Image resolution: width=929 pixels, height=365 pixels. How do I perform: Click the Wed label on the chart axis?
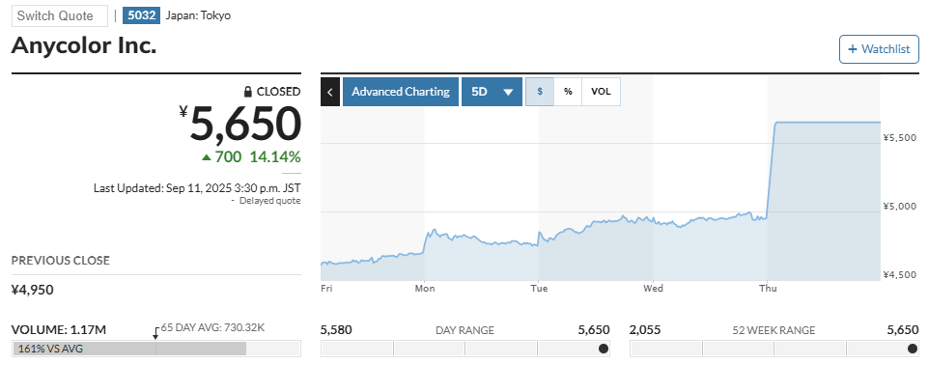coord(653,289)
